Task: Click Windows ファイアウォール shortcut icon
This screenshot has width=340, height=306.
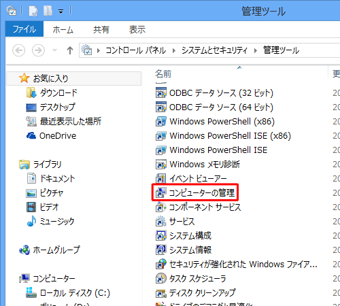Action: point(161,264)
